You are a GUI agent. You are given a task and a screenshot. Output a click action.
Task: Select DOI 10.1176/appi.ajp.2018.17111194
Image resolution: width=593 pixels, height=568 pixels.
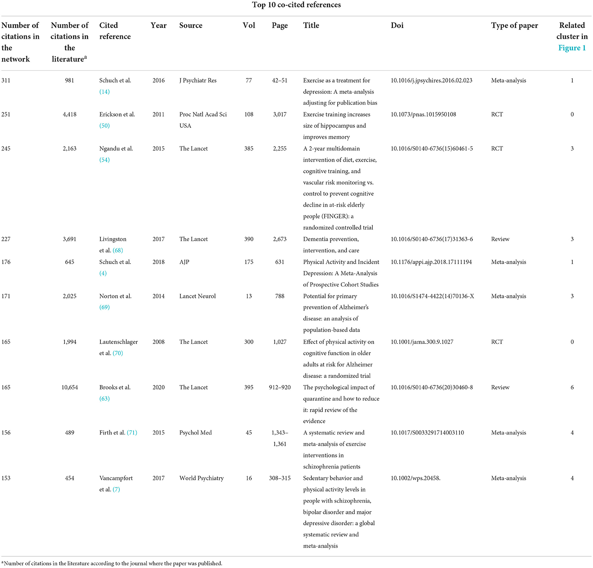431,262
